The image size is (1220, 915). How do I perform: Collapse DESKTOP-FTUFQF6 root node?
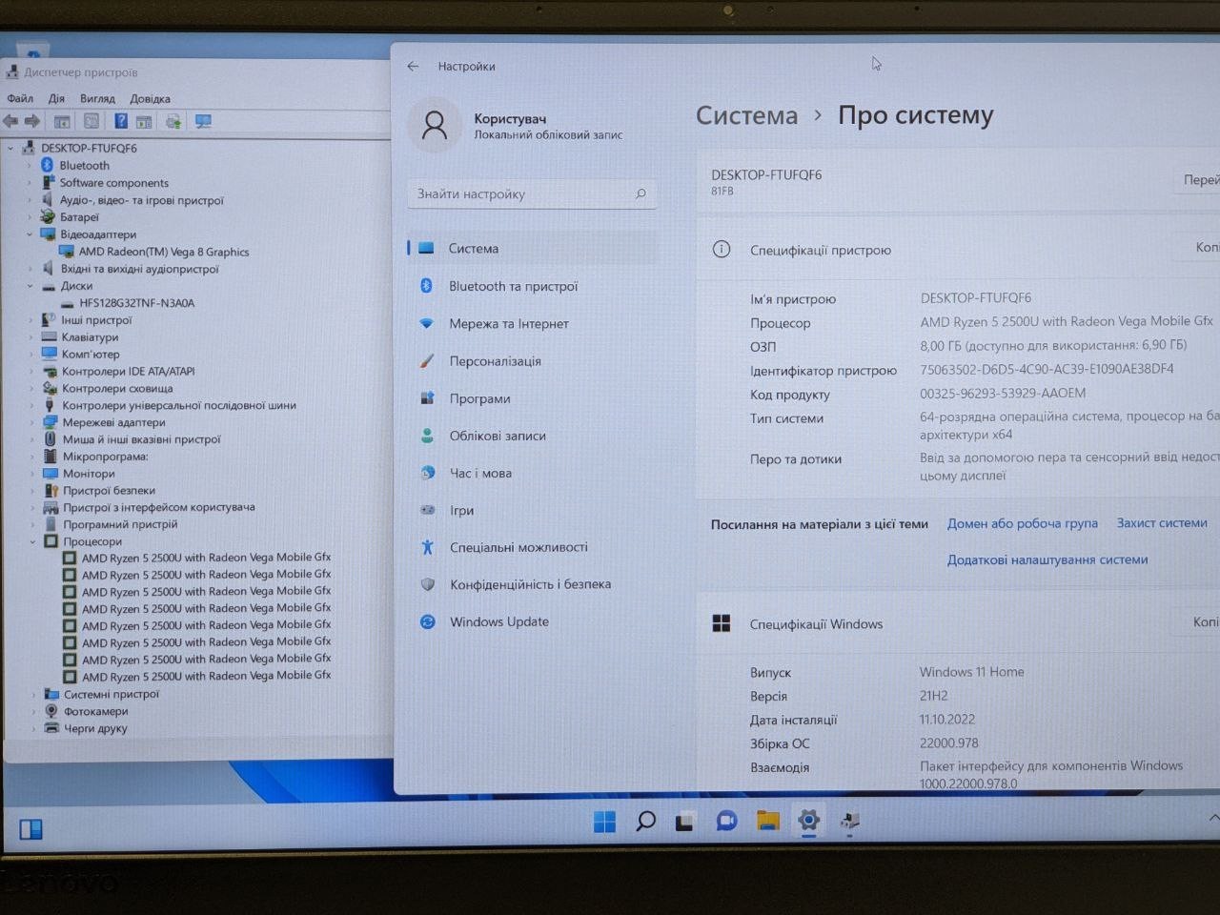pyautogui.click(x=10, y=148)
